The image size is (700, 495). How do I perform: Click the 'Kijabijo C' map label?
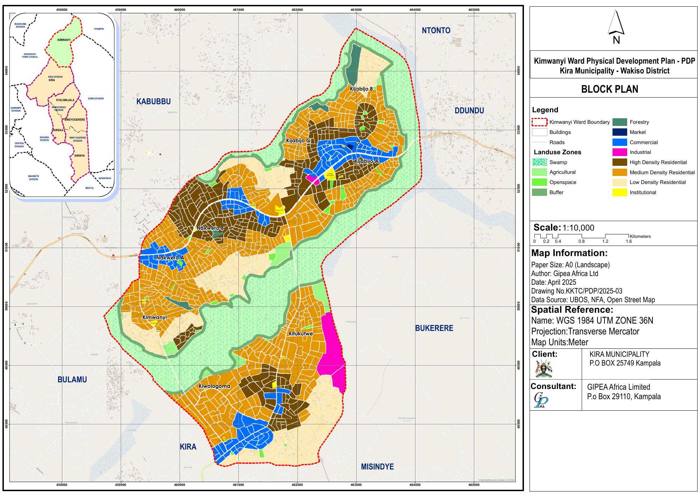(x=298, y=141)
